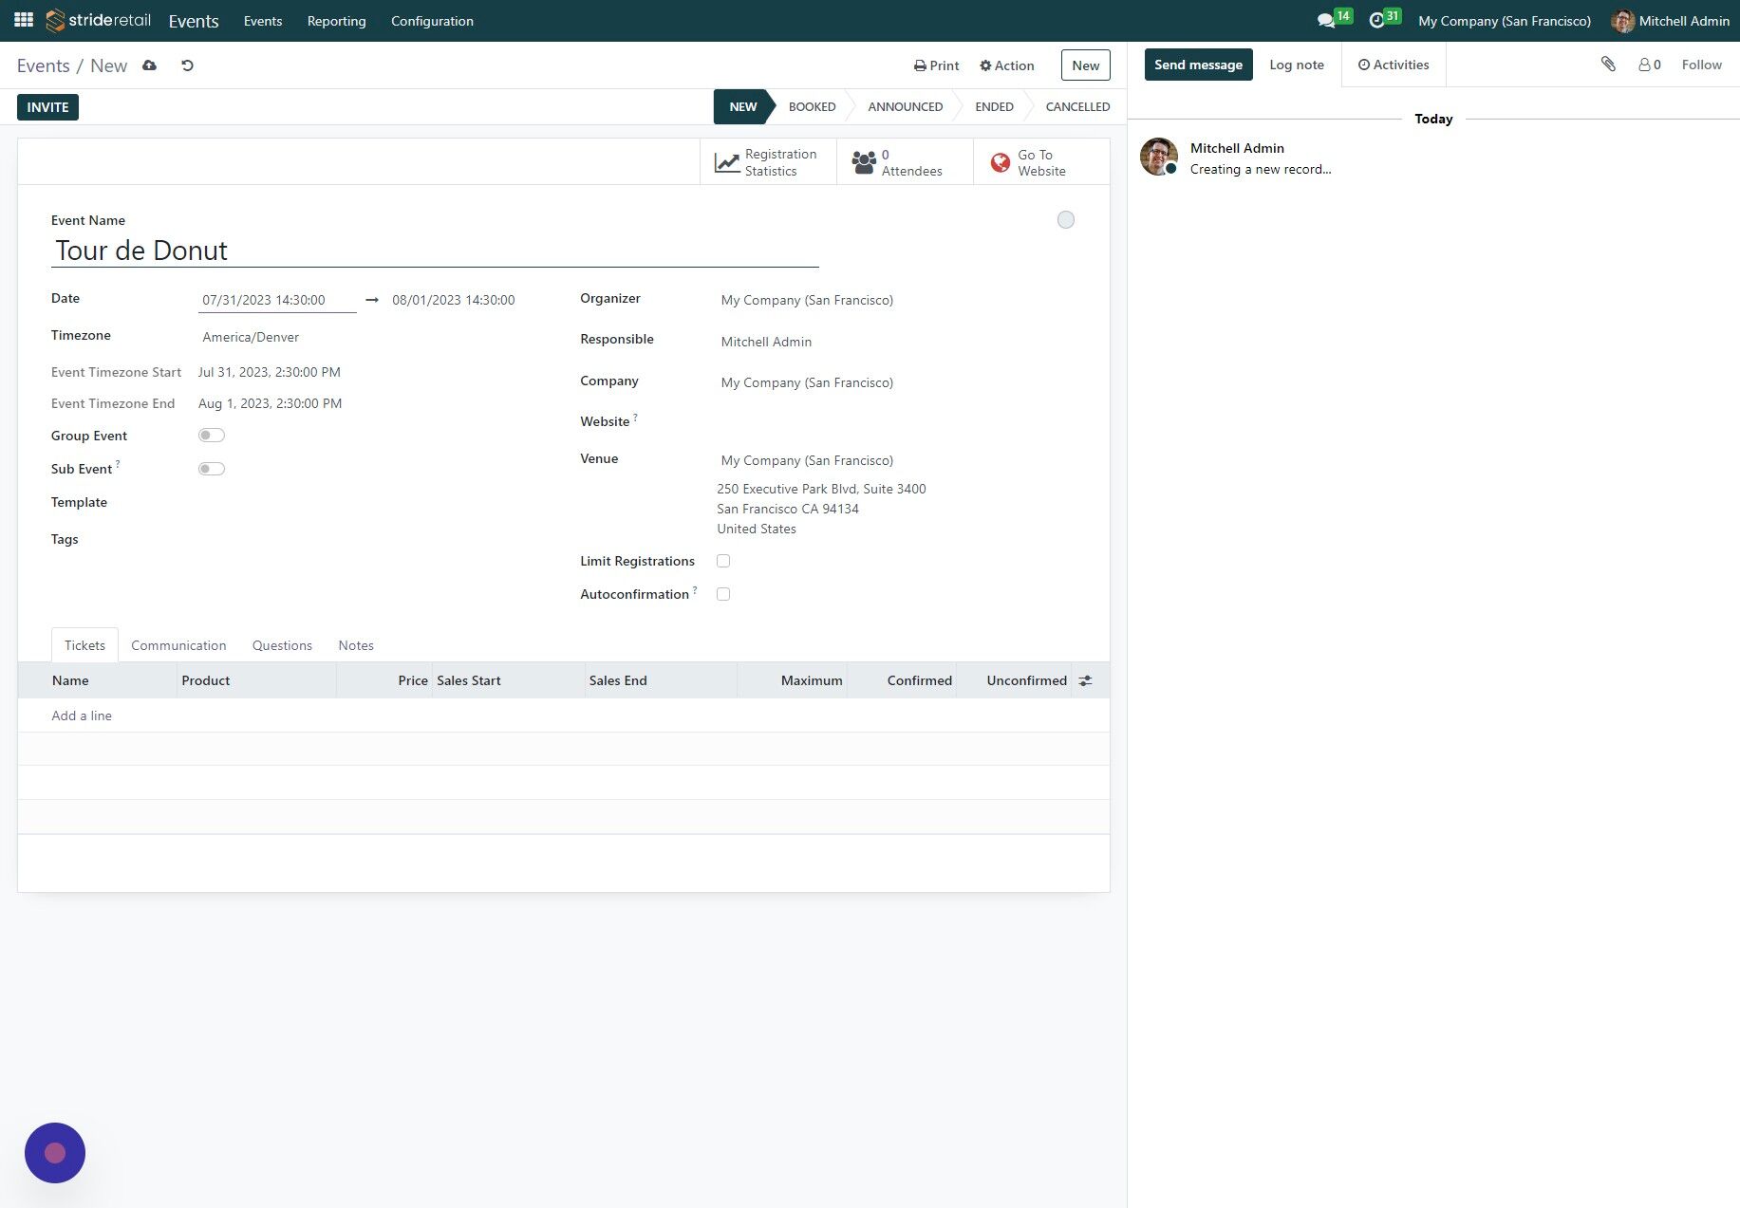Switch to the Questions tab

point(282,645)
